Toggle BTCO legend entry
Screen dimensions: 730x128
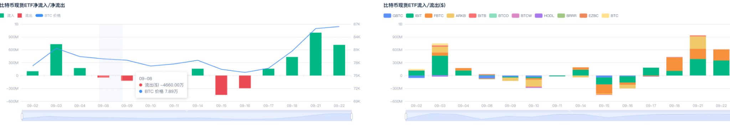(499, 16)
